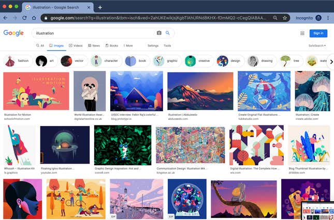Image resolution: width=334 pixels, height=220 pixels.
Task: Filter results by the tree chip
Action: coord(291,61)
